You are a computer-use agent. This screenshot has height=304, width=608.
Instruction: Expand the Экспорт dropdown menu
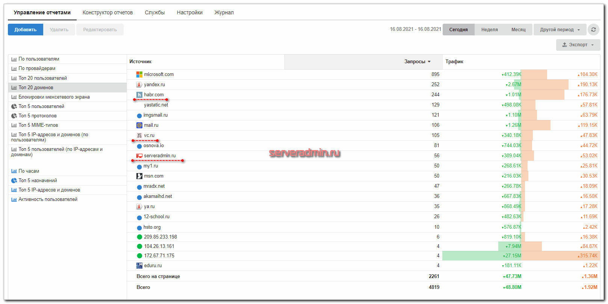(x=578, y=45)
